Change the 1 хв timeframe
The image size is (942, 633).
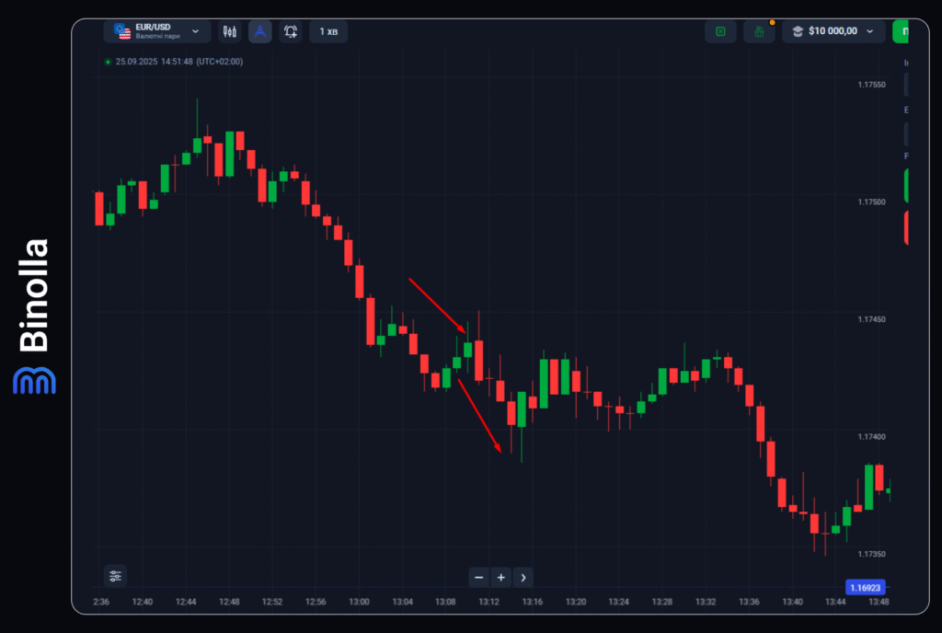click(328, 31)
